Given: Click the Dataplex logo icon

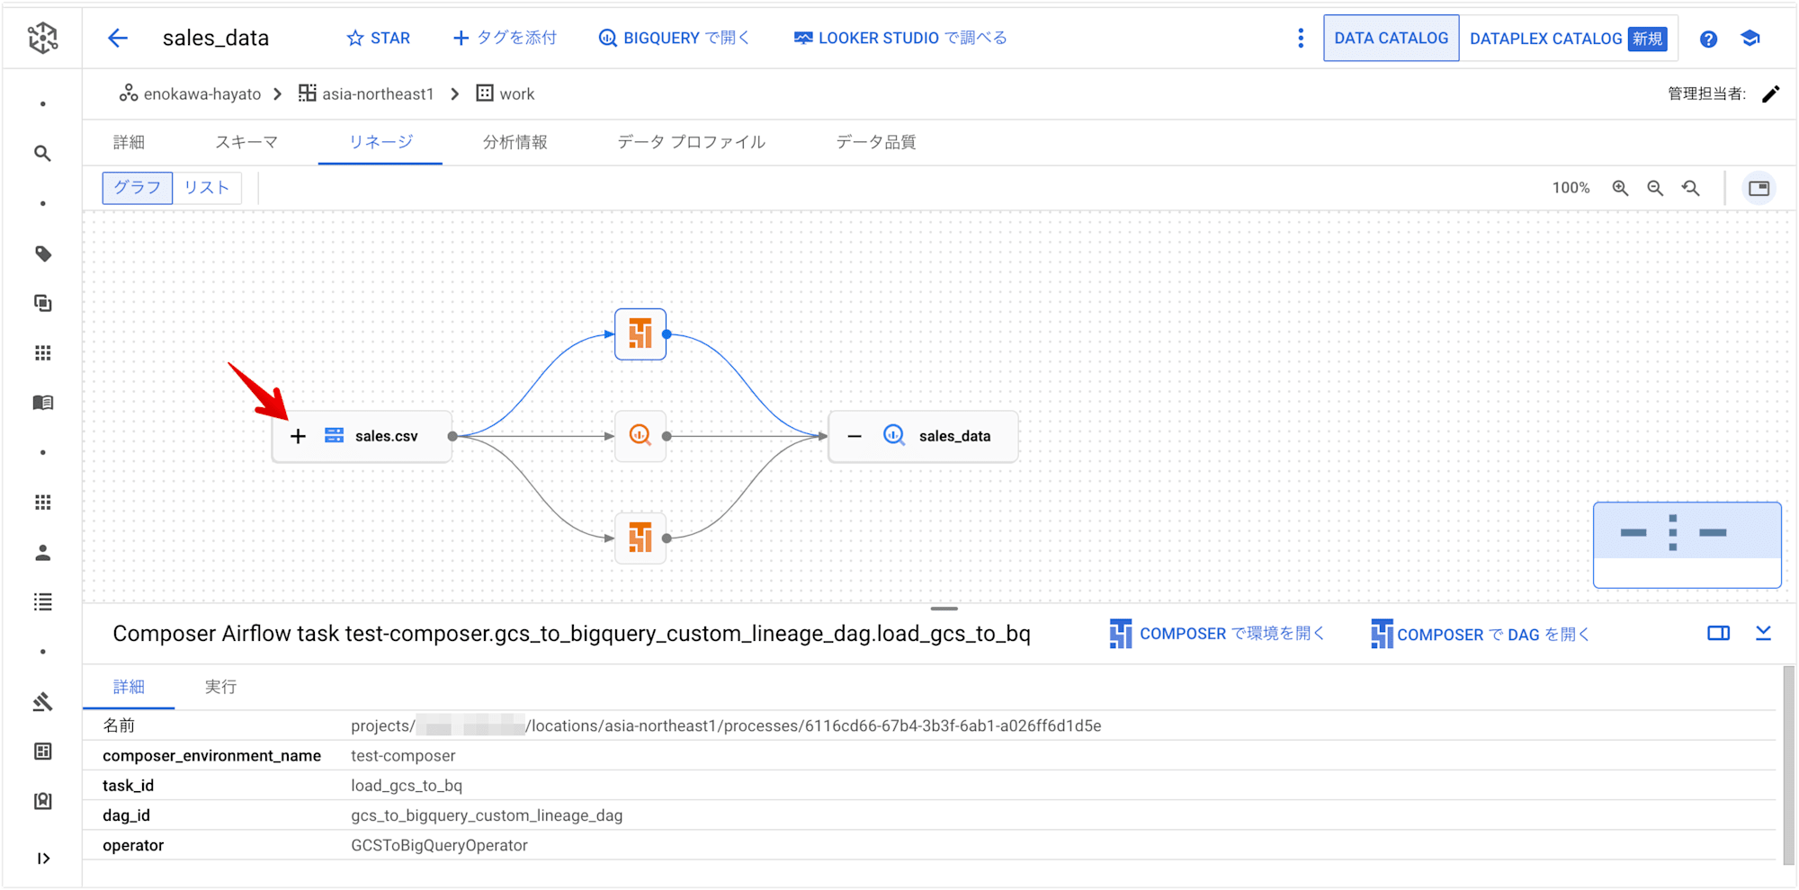Looking at the screenshot, I should click(x=42, y=38).
